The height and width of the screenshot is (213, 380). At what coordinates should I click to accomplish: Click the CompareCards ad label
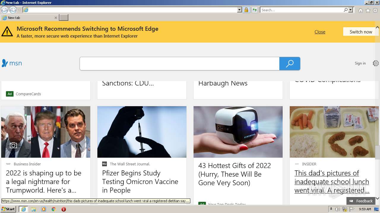pyautogui.click(x=28, y=94)
